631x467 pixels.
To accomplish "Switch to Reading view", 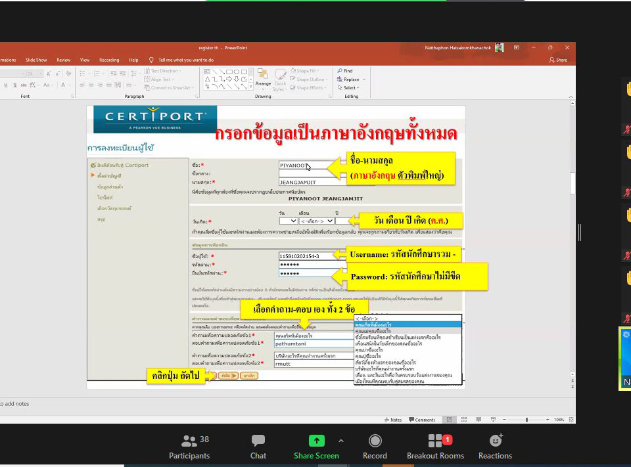I will tap(479, 420).
